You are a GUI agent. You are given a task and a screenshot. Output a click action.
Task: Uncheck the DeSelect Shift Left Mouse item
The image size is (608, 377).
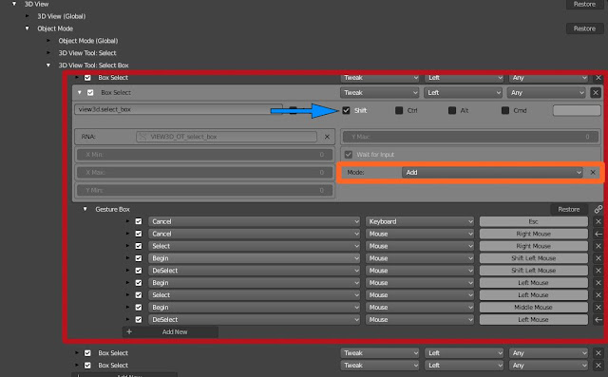[139, 271]
